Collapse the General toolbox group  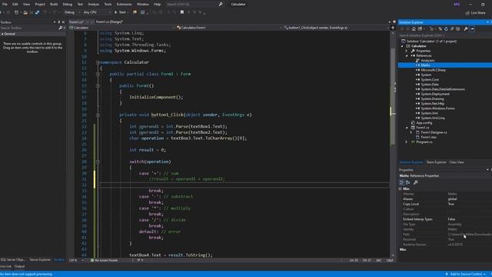2,34
